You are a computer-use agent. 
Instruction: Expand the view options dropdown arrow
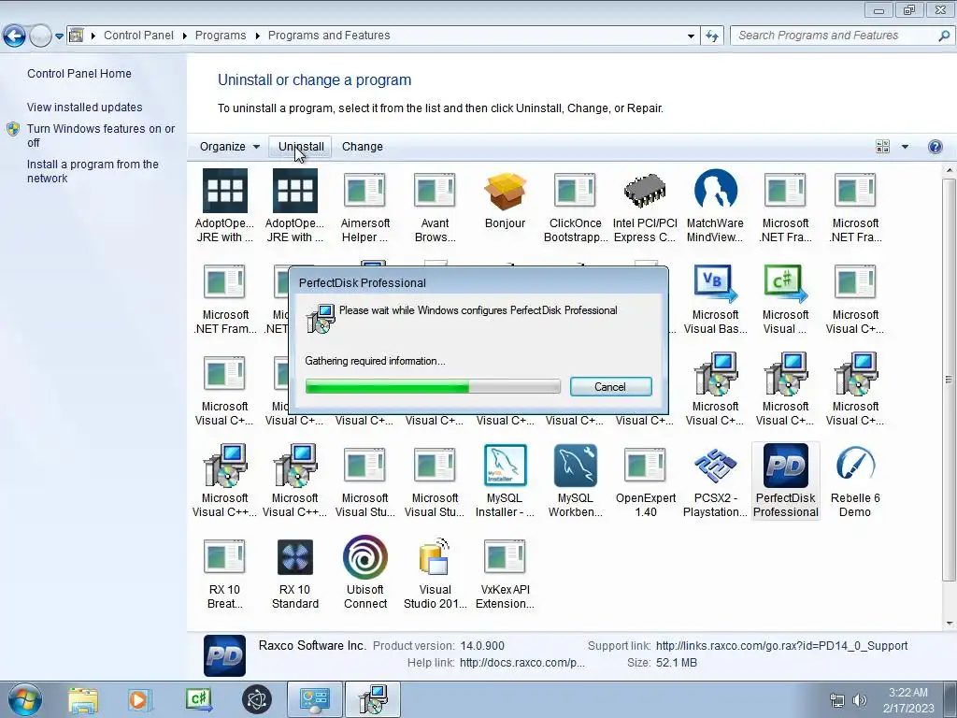point(905,147)
